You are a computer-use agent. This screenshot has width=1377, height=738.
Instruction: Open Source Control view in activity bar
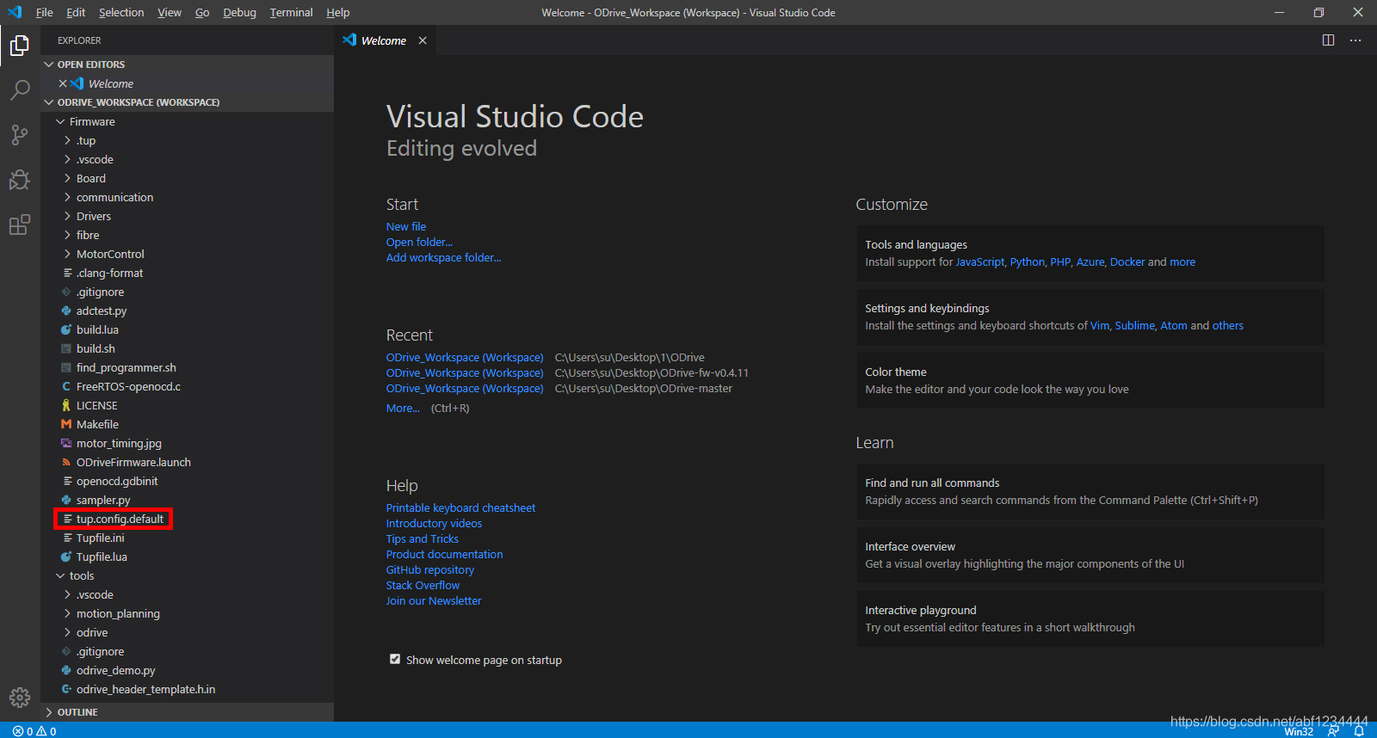[x=20, y=135]
